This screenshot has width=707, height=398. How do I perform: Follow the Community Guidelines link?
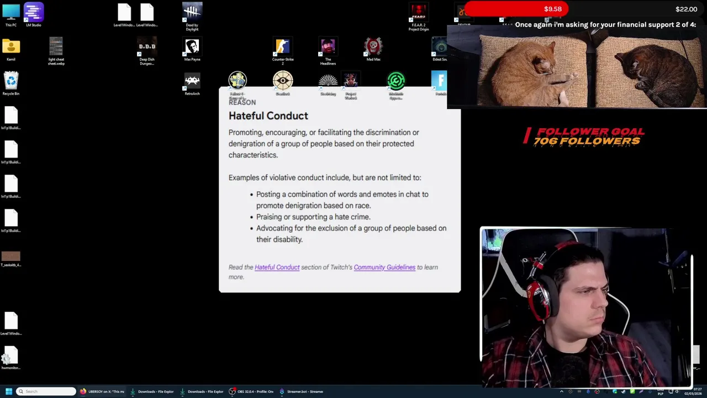click(x=384, y=267)
